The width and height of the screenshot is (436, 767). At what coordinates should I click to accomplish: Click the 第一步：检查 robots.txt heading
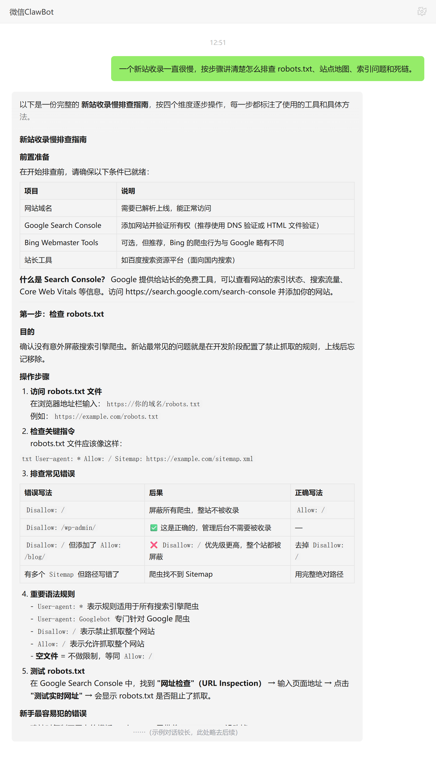62,314
